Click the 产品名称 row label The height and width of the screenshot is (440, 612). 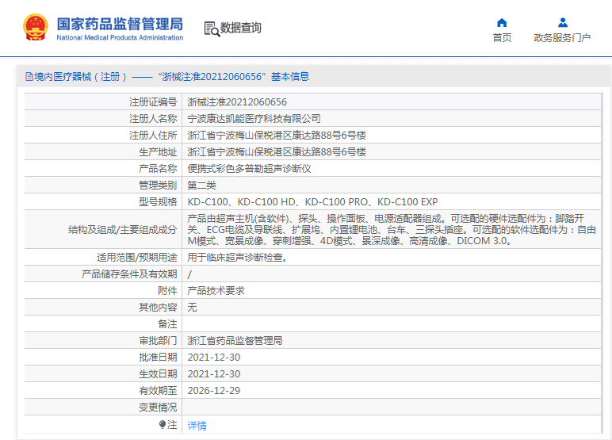pyautogui.click(x=158, y=169)
